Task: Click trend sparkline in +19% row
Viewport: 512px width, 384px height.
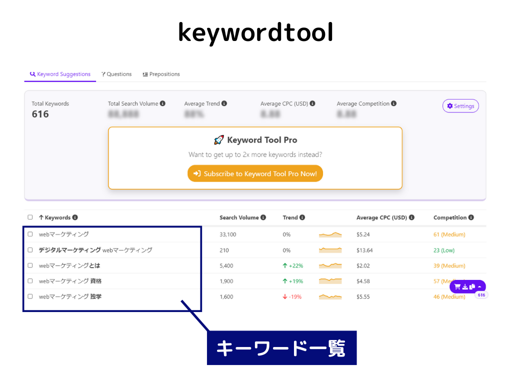Action: point(330,281)
